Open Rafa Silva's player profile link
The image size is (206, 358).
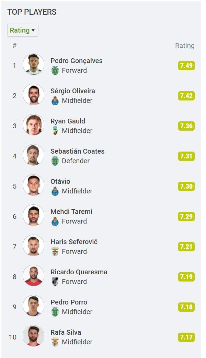tap(66, 332)
